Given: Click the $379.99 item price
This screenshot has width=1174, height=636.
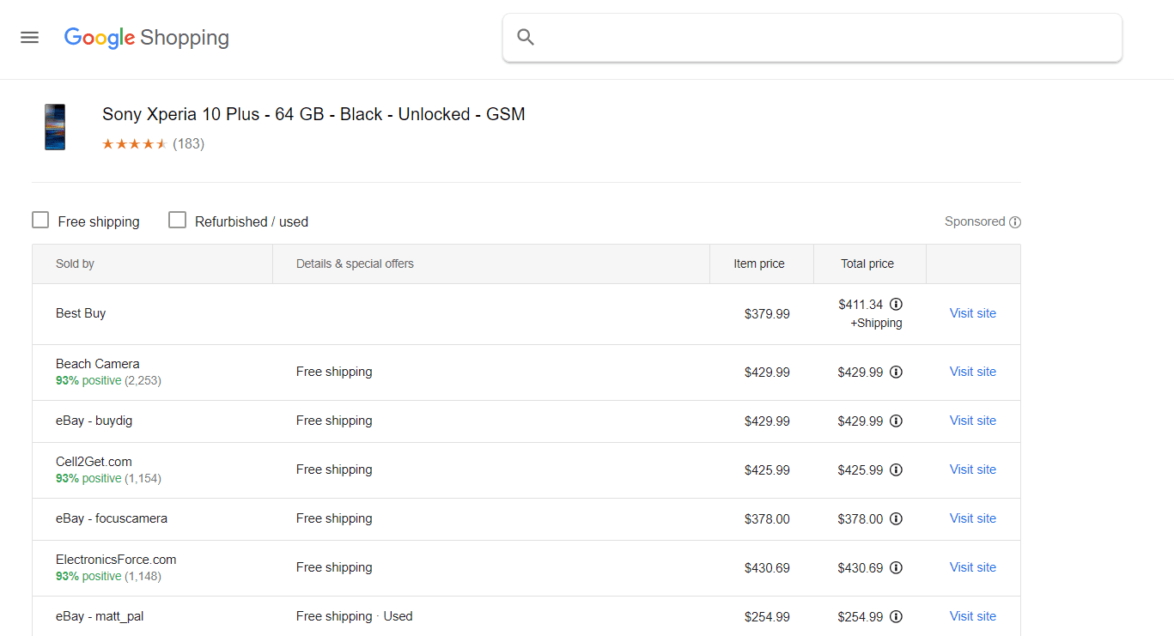Looking at the screenshot, I should click(x=767, y=314).
